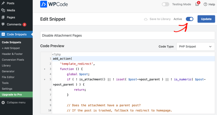The height and width of the screenshot is (115, 217).
Task: Click the snippet title input field
Action: 127,35
